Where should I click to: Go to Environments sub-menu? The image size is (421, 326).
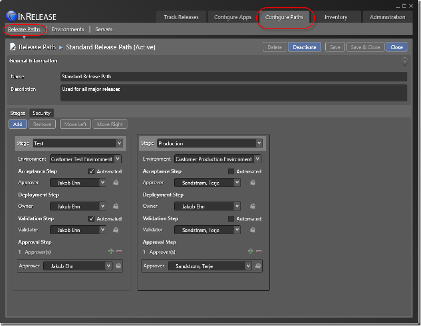pyautogui.click(x=68, y=29)
